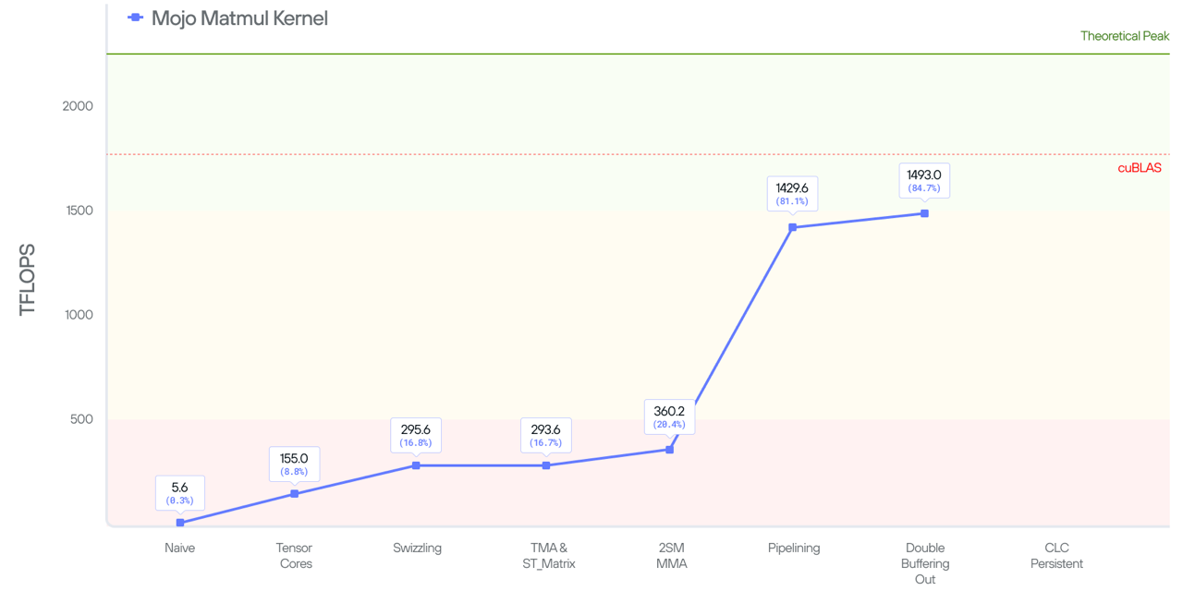This screenshot has height=591, width=1183.
Task: Click the Swizzling data point marker
Action: click(x=416, y=465)
